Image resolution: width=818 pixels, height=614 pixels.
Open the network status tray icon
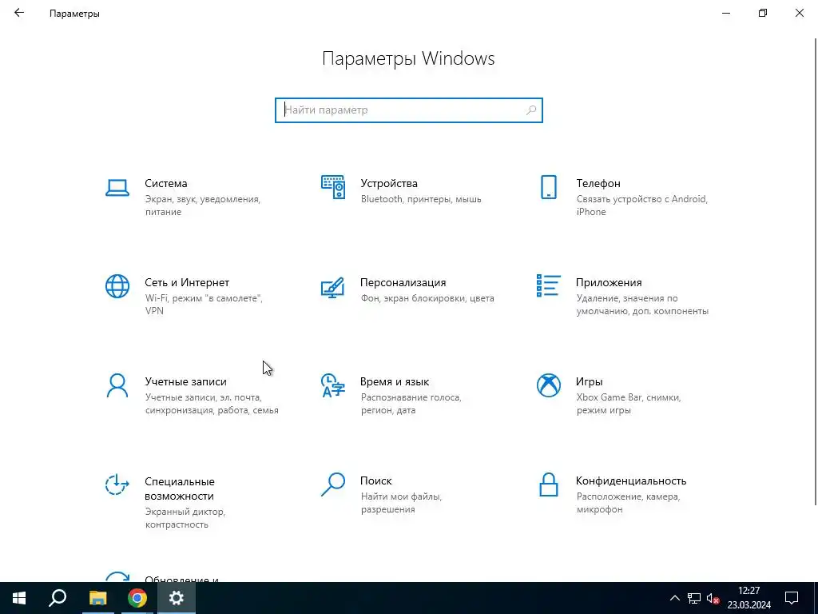(694, 598)
